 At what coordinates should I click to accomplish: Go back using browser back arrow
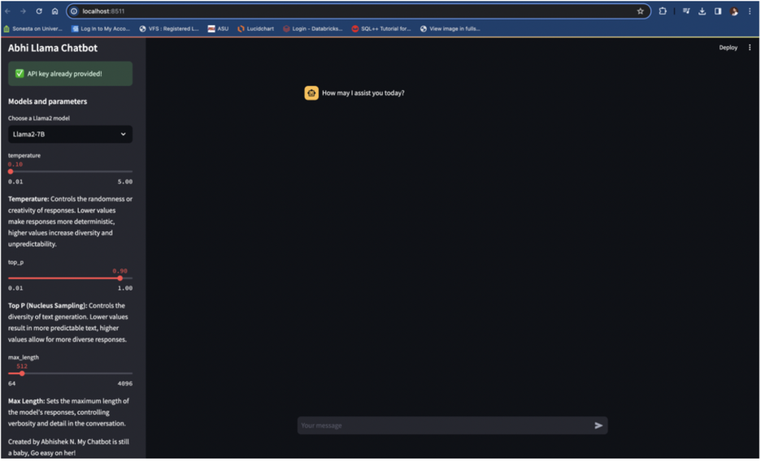point(8,11)
